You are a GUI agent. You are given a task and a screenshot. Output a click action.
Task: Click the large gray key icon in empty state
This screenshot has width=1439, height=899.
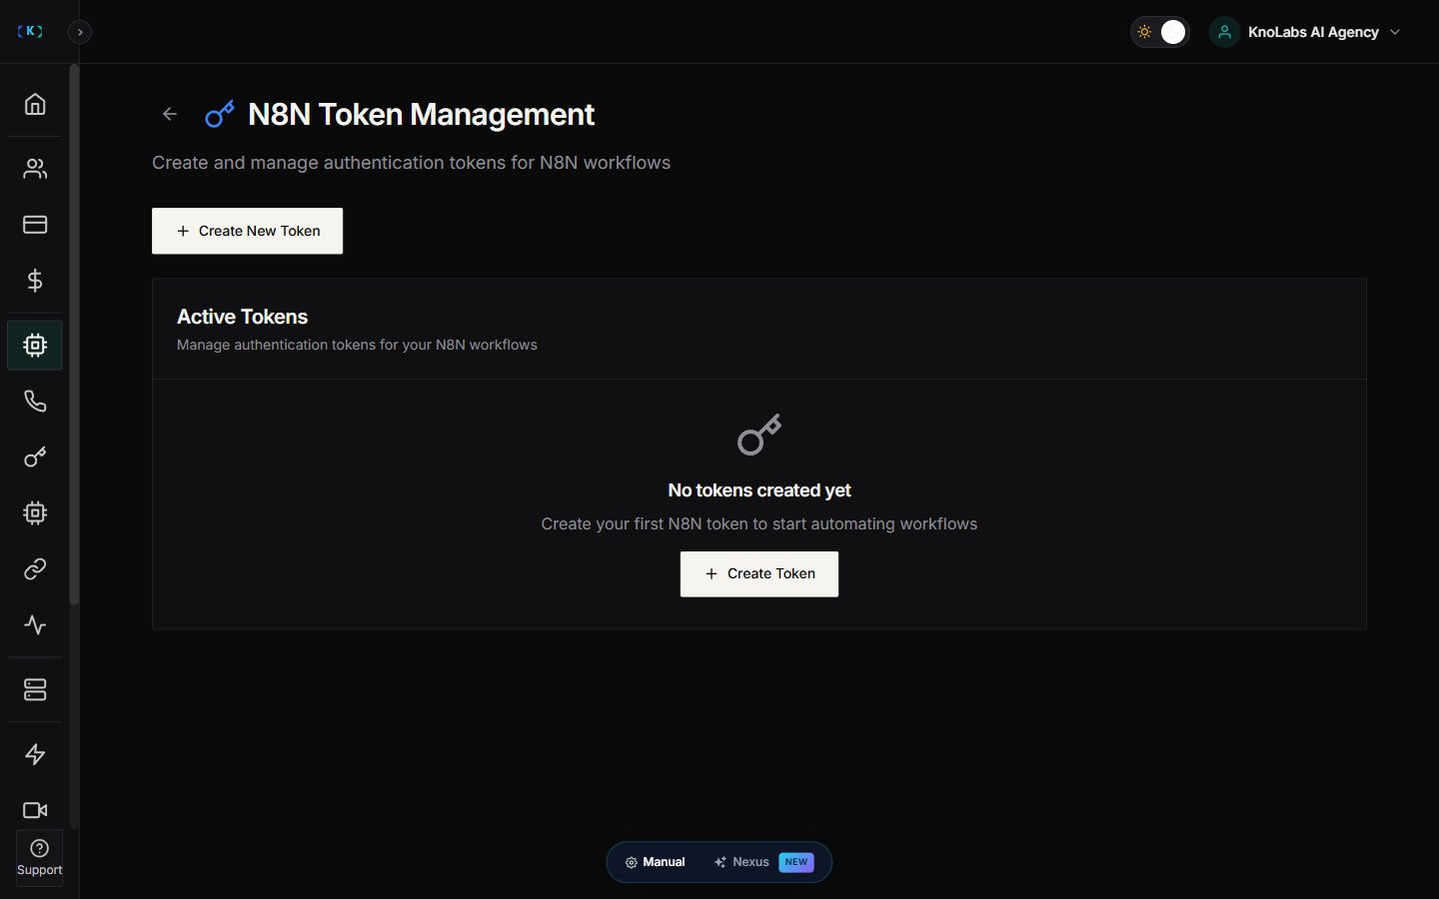(759, 435)
